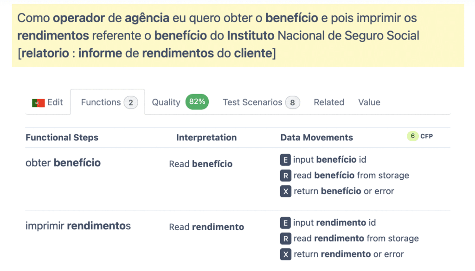The height and width of the screenshot is (271, 475).
Task: Open the Quality tab
Action: (x=166, y=102)
